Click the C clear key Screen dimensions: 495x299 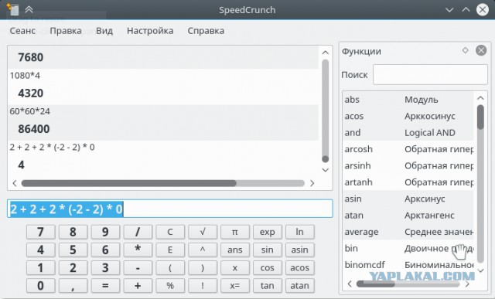coord(170,232)
